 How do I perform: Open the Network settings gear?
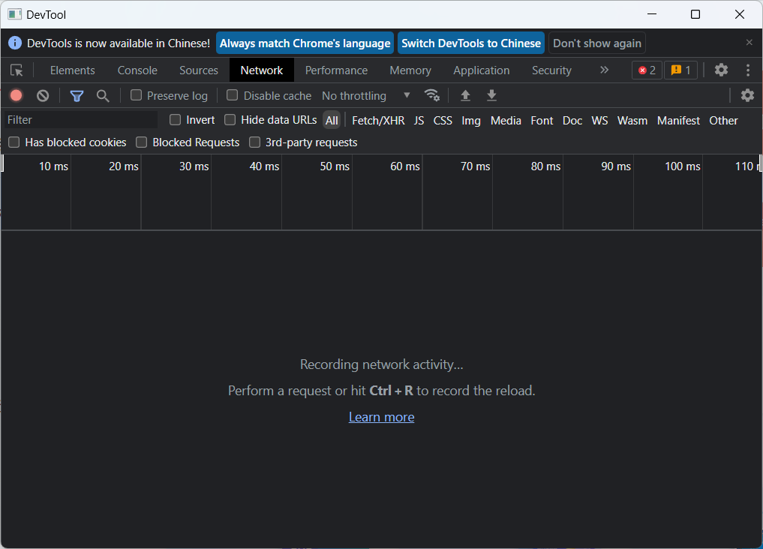(x=747, y=95)
